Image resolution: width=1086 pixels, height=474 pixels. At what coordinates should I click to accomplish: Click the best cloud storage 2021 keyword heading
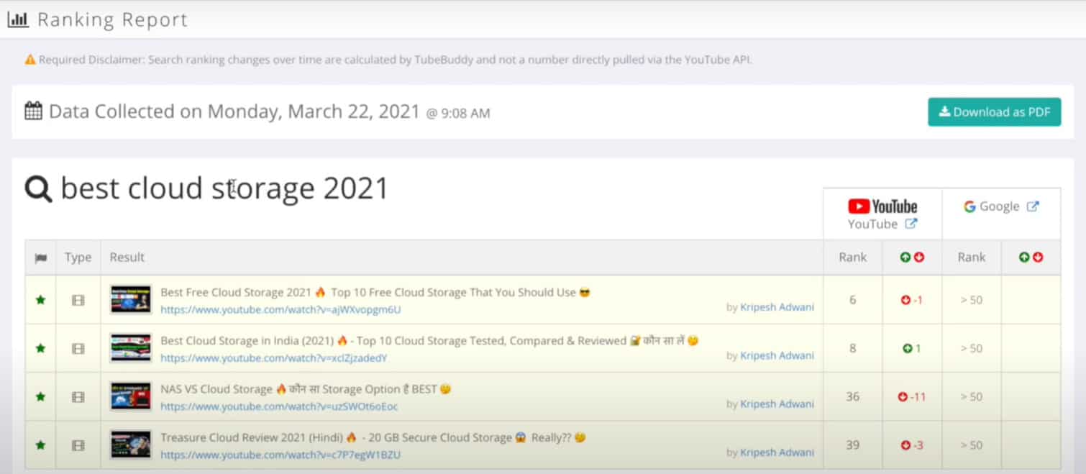pyautogui.click(x=224, y=188)
